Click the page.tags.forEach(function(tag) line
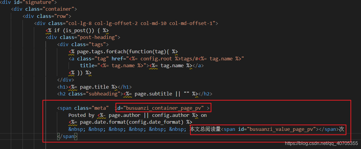 tap(123, 51)
